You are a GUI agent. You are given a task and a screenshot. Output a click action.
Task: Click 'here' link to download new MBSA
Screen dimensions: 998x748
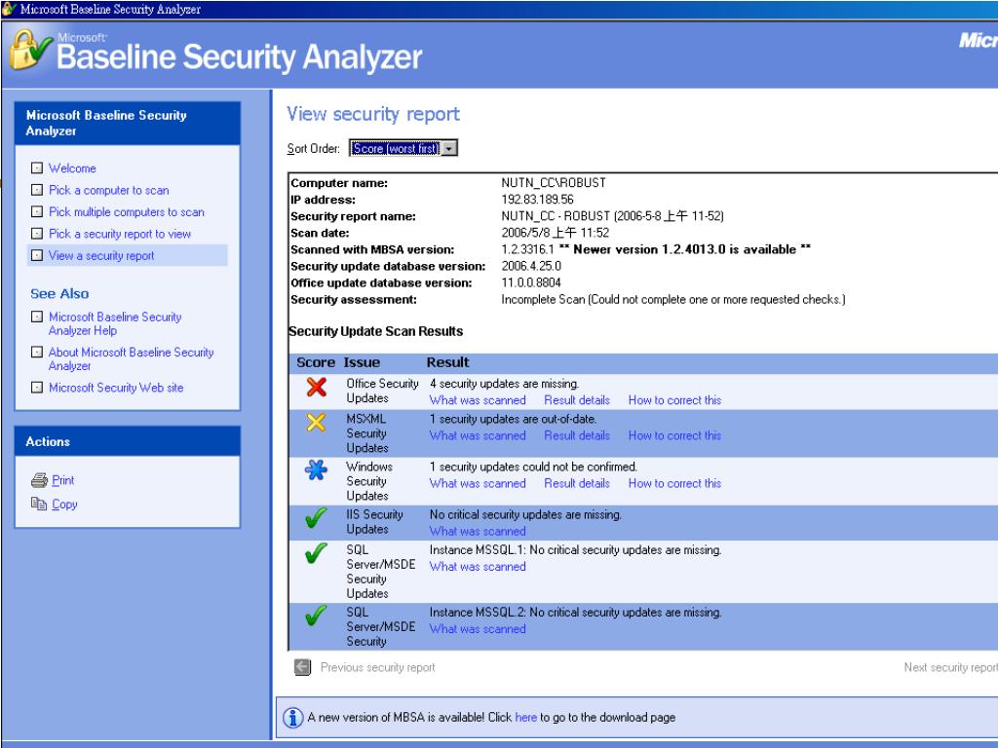pyautogui.click(x=525, y=718)
